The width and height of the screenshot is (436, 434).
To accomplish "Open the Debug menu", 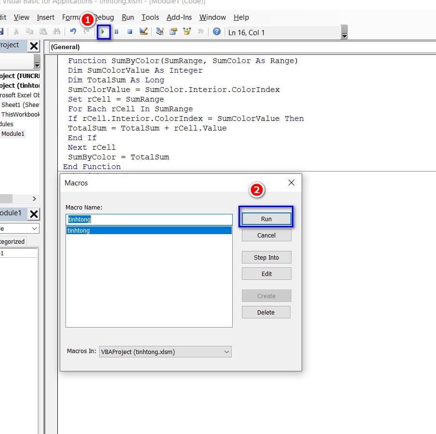I will 104,17.
